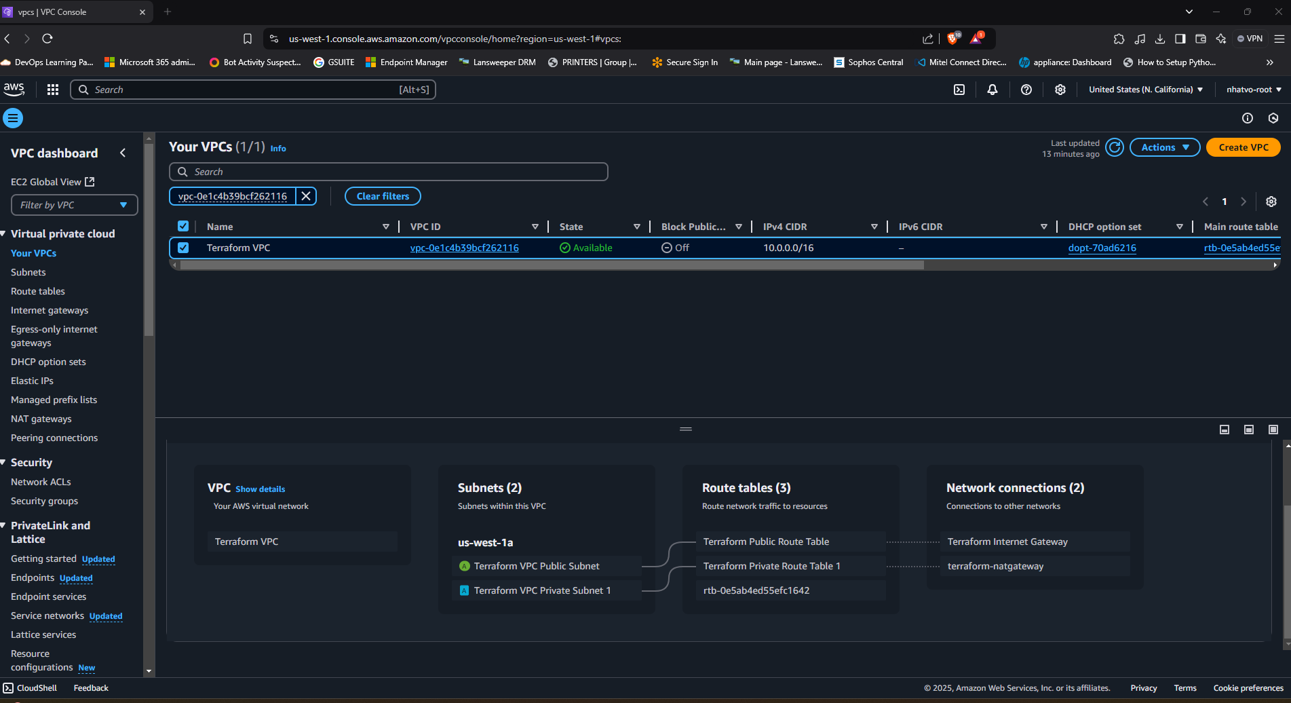
Task: Open the dopt-70ad6216 DHCP option link
Action: [x=1102, y=248]
